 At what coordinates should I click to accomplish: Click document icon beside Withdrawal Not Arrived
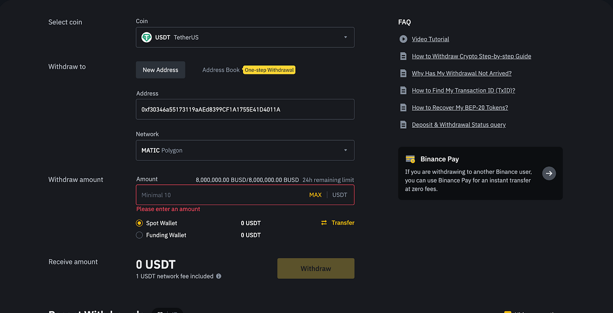pos(403,73)
